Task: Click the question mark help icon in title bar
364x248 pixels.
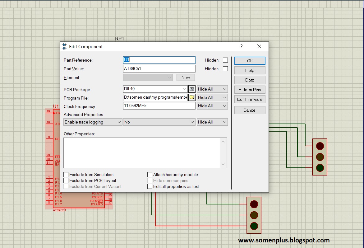Action: tap(241, 46)
